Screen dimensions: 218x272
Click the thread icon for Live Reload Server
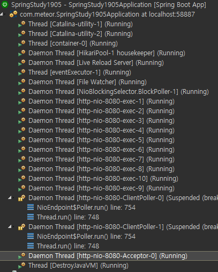click(x=22, y=63)
